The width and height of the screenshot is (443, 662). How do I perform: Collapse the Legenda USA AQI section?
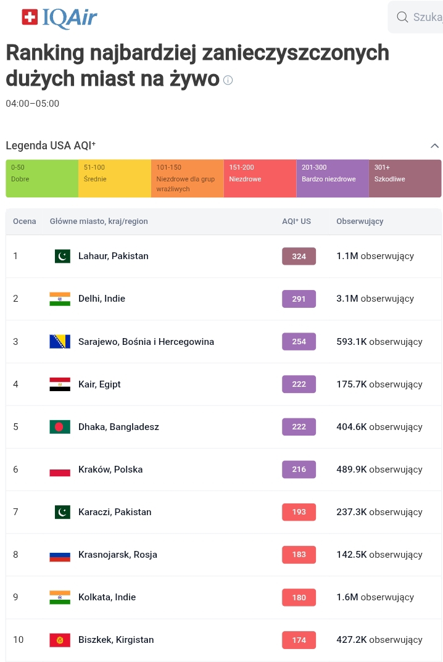434,146
